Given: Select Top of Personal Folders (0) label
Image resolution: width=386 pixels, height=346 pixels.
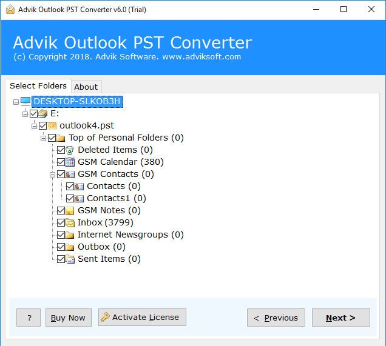Looking at the screenshot, I should pos(126,138).
